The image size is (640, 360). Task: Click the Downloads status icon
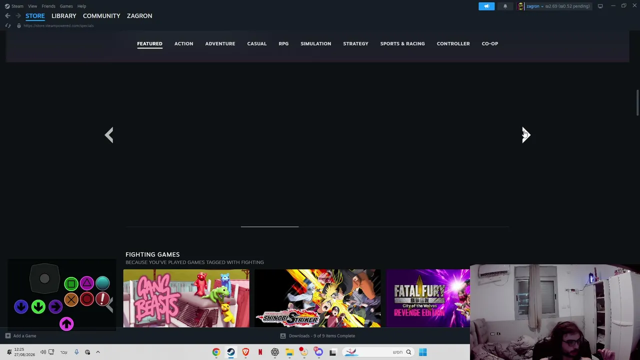coord(283,336)
